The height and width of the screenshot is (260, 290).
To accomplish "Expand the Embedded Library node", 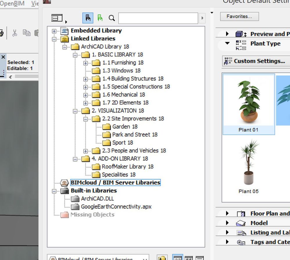I will (x=54, y=31).
